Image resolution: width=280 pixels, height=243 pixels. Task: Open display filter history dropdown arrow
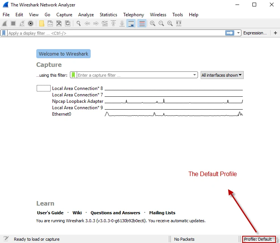tap(238, 33)
